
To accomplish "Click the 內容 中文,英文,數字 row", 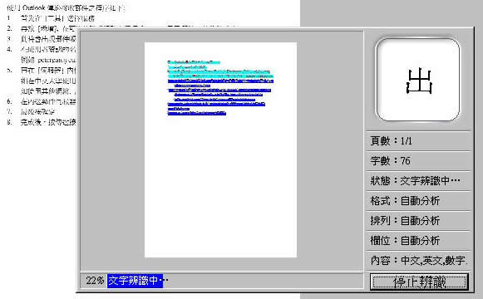I will [418, 261].
